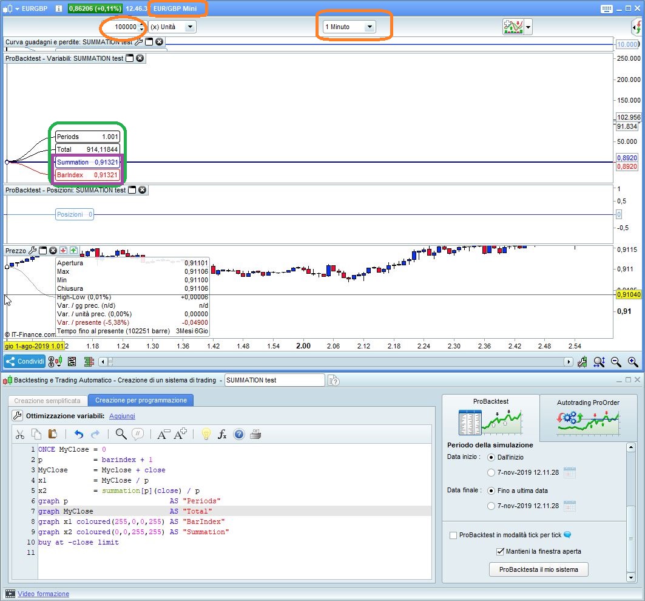Maximize the Curva guadagni e perdite panel

(x=149, y=41)
